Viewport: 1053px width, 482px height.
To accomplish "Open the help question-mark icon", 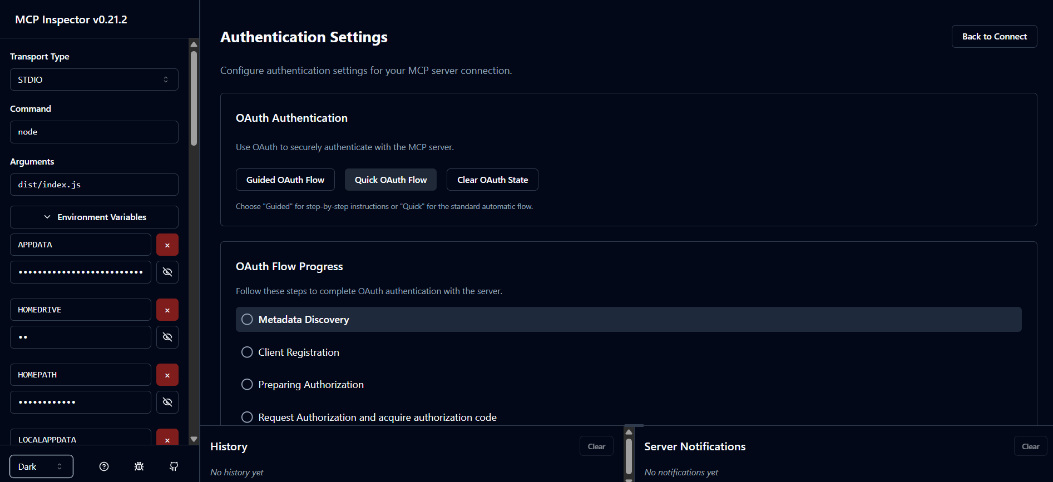I will click(x=104, y=466).
